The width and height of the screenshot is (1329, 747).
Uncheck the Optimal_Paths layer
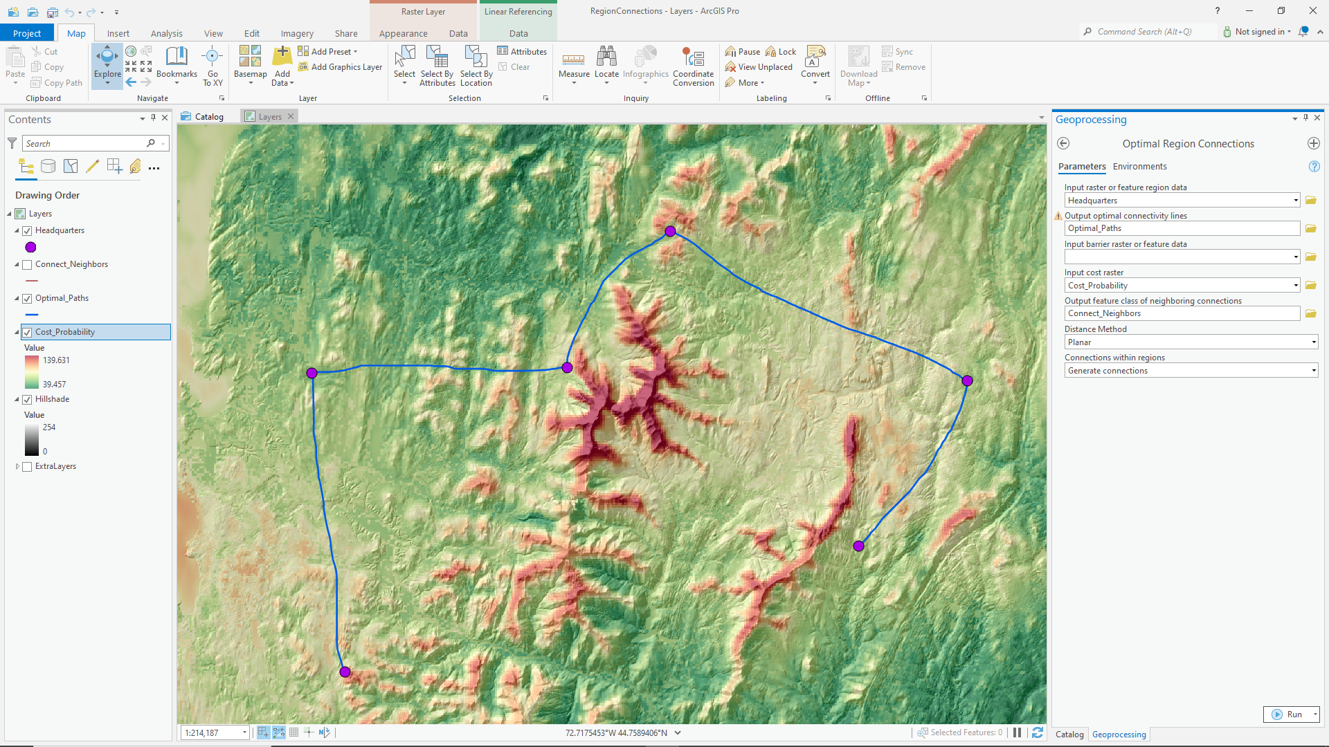tap(27, 298)
